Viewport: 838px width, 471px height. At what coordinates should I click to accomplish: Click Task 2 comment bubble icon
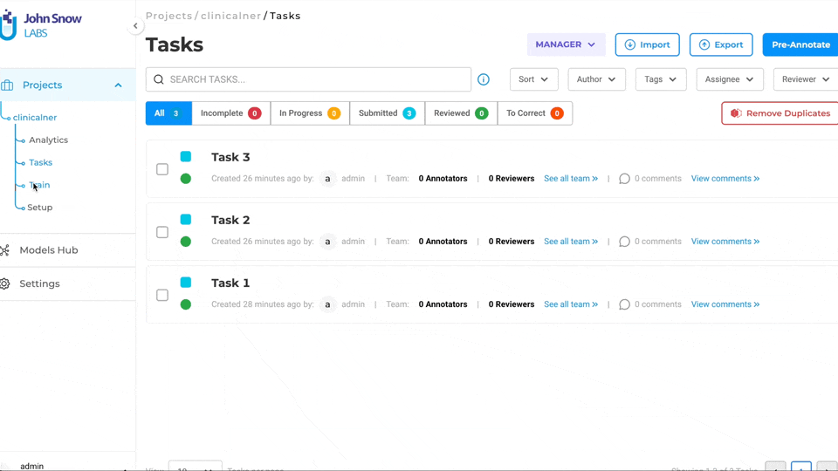tap(624, 242)
